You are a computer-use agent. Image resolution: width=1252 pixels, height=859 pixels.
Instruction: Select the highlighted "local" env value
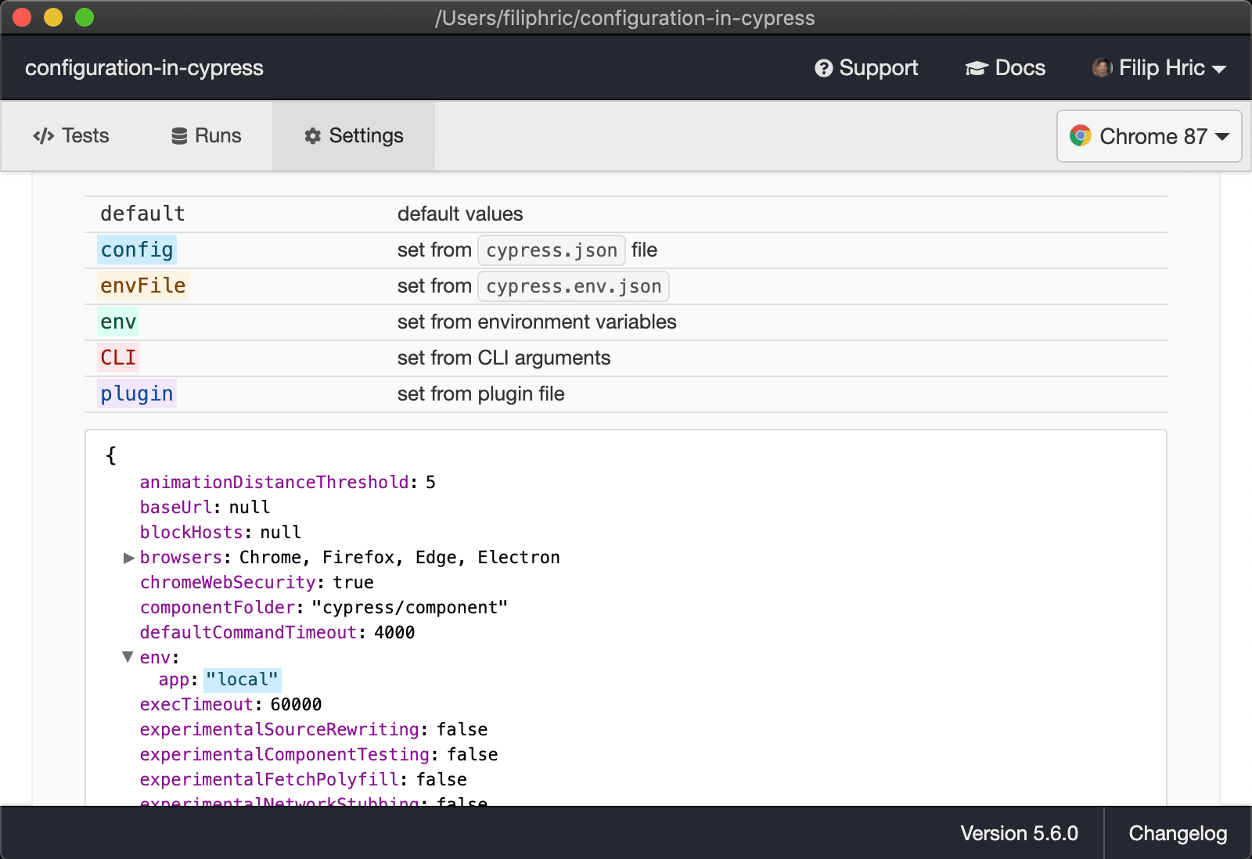click(242, 679)
